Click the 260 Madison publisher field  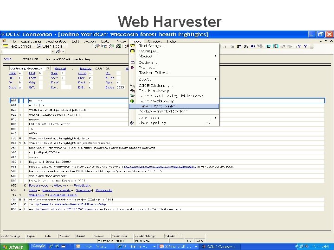[176, 148]
